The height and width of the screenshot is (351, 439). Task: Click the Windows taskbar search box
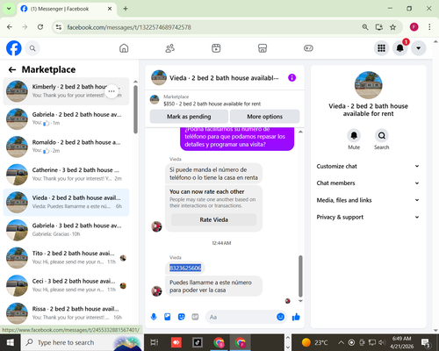[82, 342]
